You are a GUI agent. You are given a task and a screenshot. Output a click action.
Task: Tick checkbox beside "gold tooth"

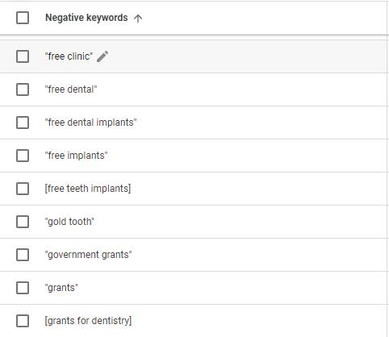(23, 222)
